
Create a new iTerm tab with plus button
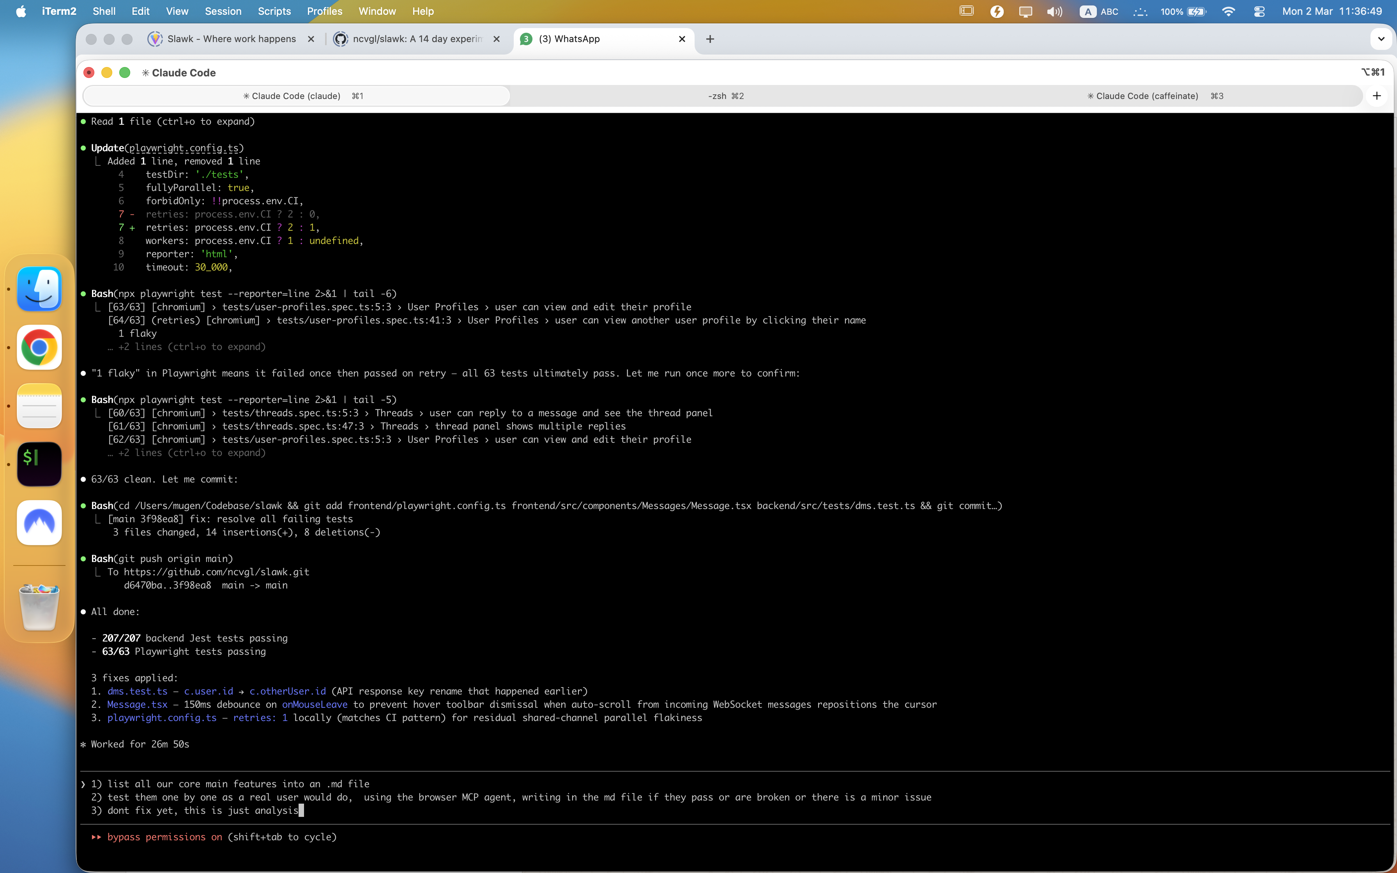click(1378, 96)
